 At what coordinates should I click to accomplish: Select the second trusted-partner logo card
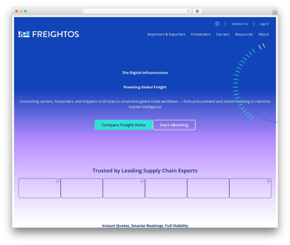coord(82,188)
